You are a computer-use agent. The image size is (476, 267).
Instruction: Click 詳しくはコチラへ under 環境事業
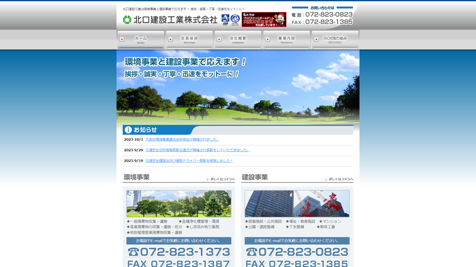click(x=222, y=179)
